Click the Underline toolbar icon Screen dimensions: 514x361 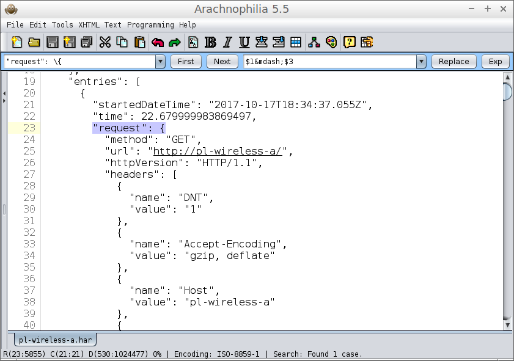[x=244, y=42]
